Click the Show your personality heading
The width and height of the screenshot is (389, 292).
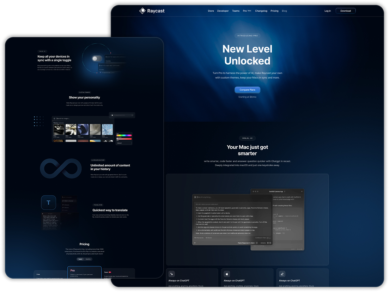pyautogui.click(x=84, y=97)
